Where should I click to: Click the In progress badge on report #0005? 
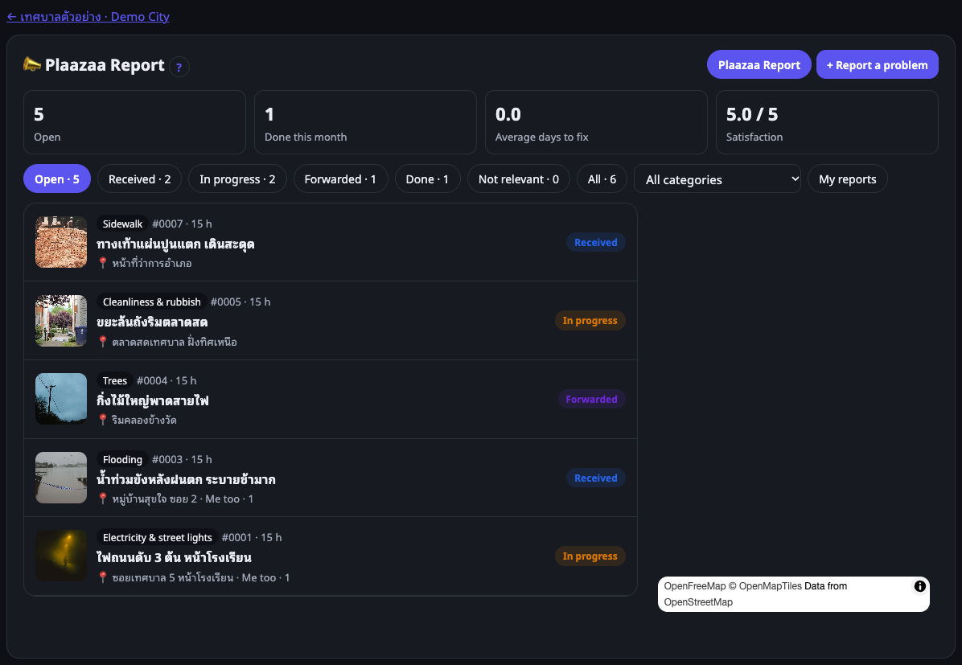coord(590,320)
